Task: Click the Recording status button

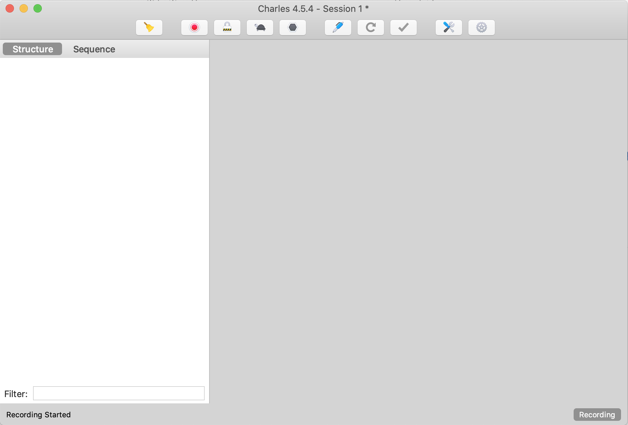Action: click(x=597, y=415)
